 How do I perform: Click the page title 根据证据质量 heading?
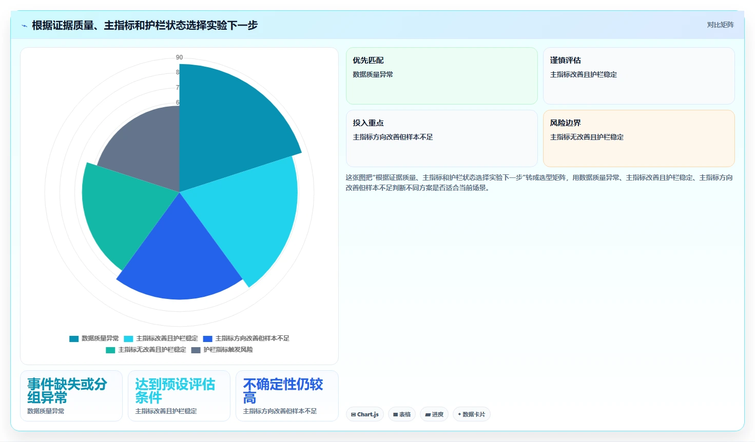(145, 25)
